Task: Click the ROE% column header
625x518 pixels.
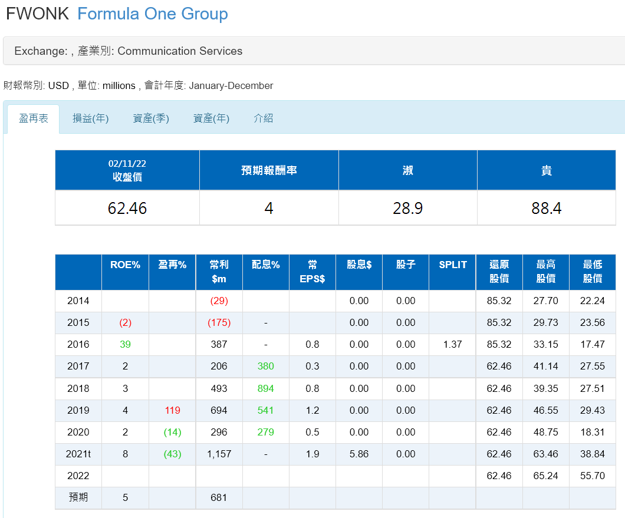Action: click(x=125, y=272)
